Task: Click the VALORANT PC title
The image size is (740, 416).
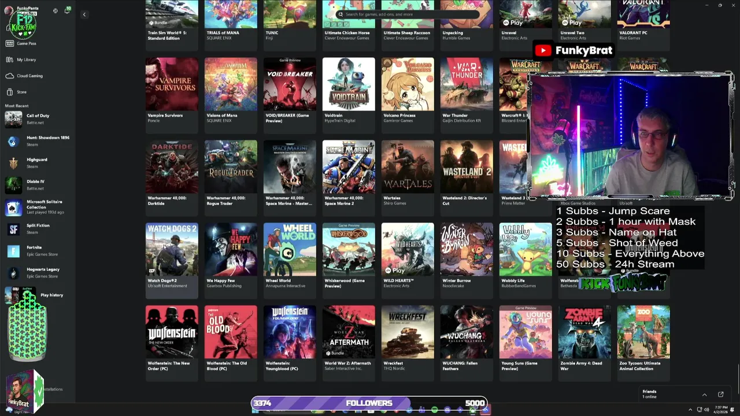Action: coord(633,33)
